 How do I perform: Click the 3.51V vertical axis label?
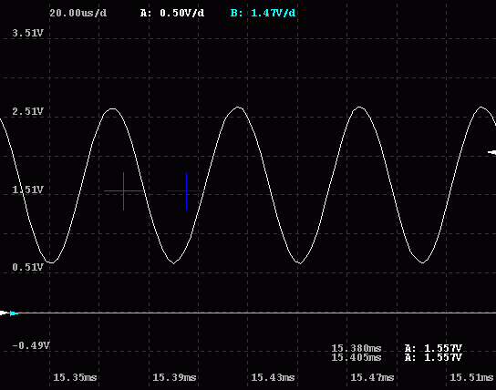coord(28,33)
